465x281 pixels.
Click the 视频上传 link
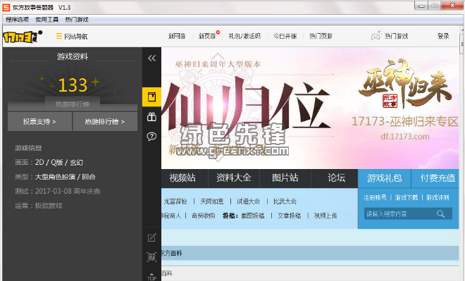[x=325, y=216]
